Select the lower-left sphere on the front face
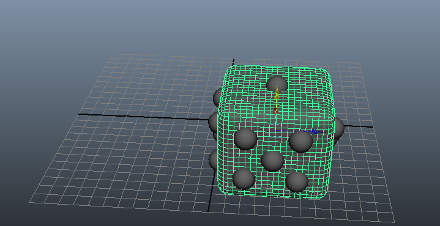The image size is (440, 226). click(244, 179)
